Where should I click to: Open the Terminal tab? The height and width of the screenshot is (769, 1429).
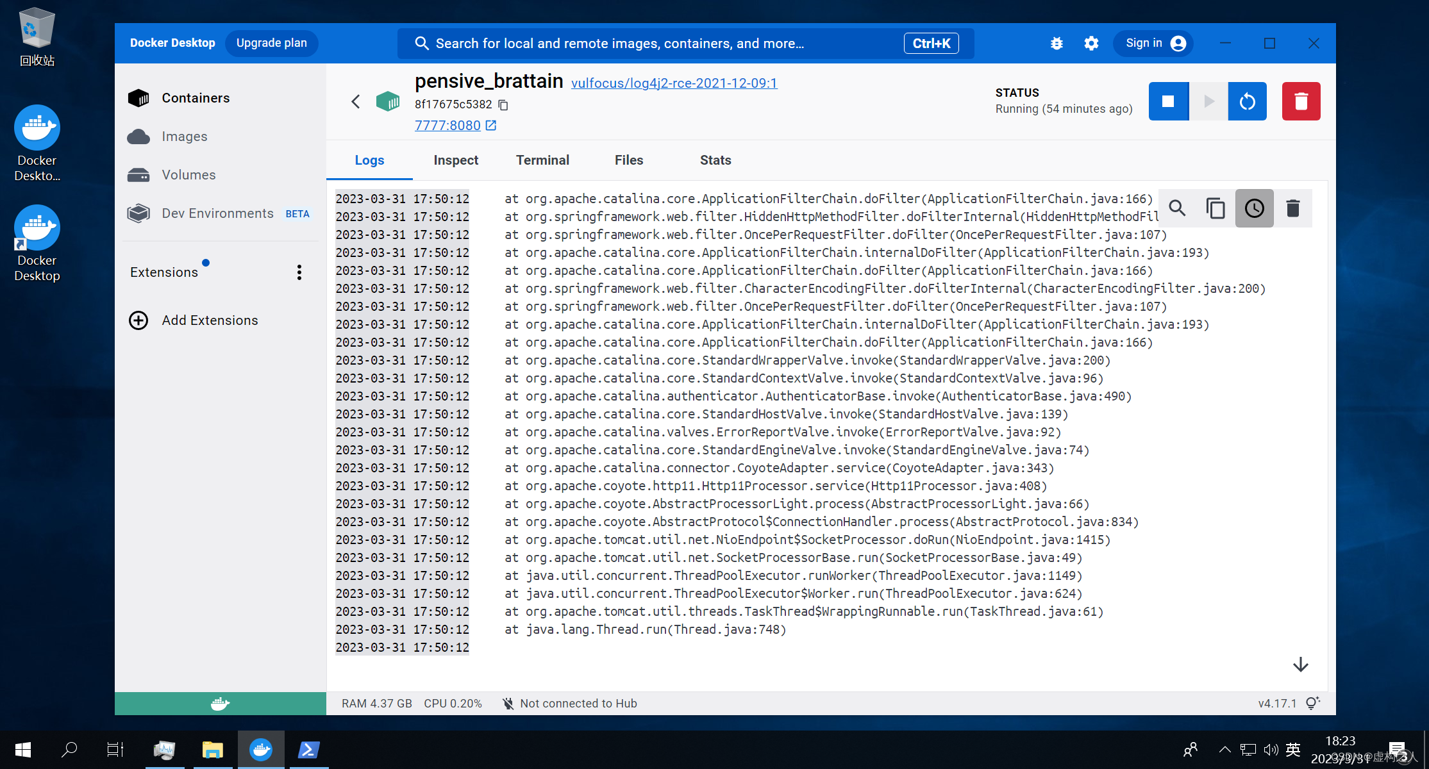(x=542, y=160)
